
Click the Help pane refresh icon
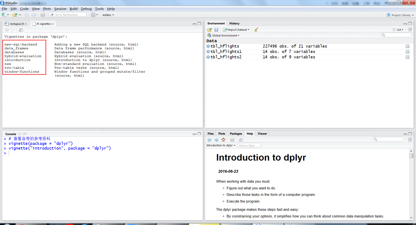point(410,140)
